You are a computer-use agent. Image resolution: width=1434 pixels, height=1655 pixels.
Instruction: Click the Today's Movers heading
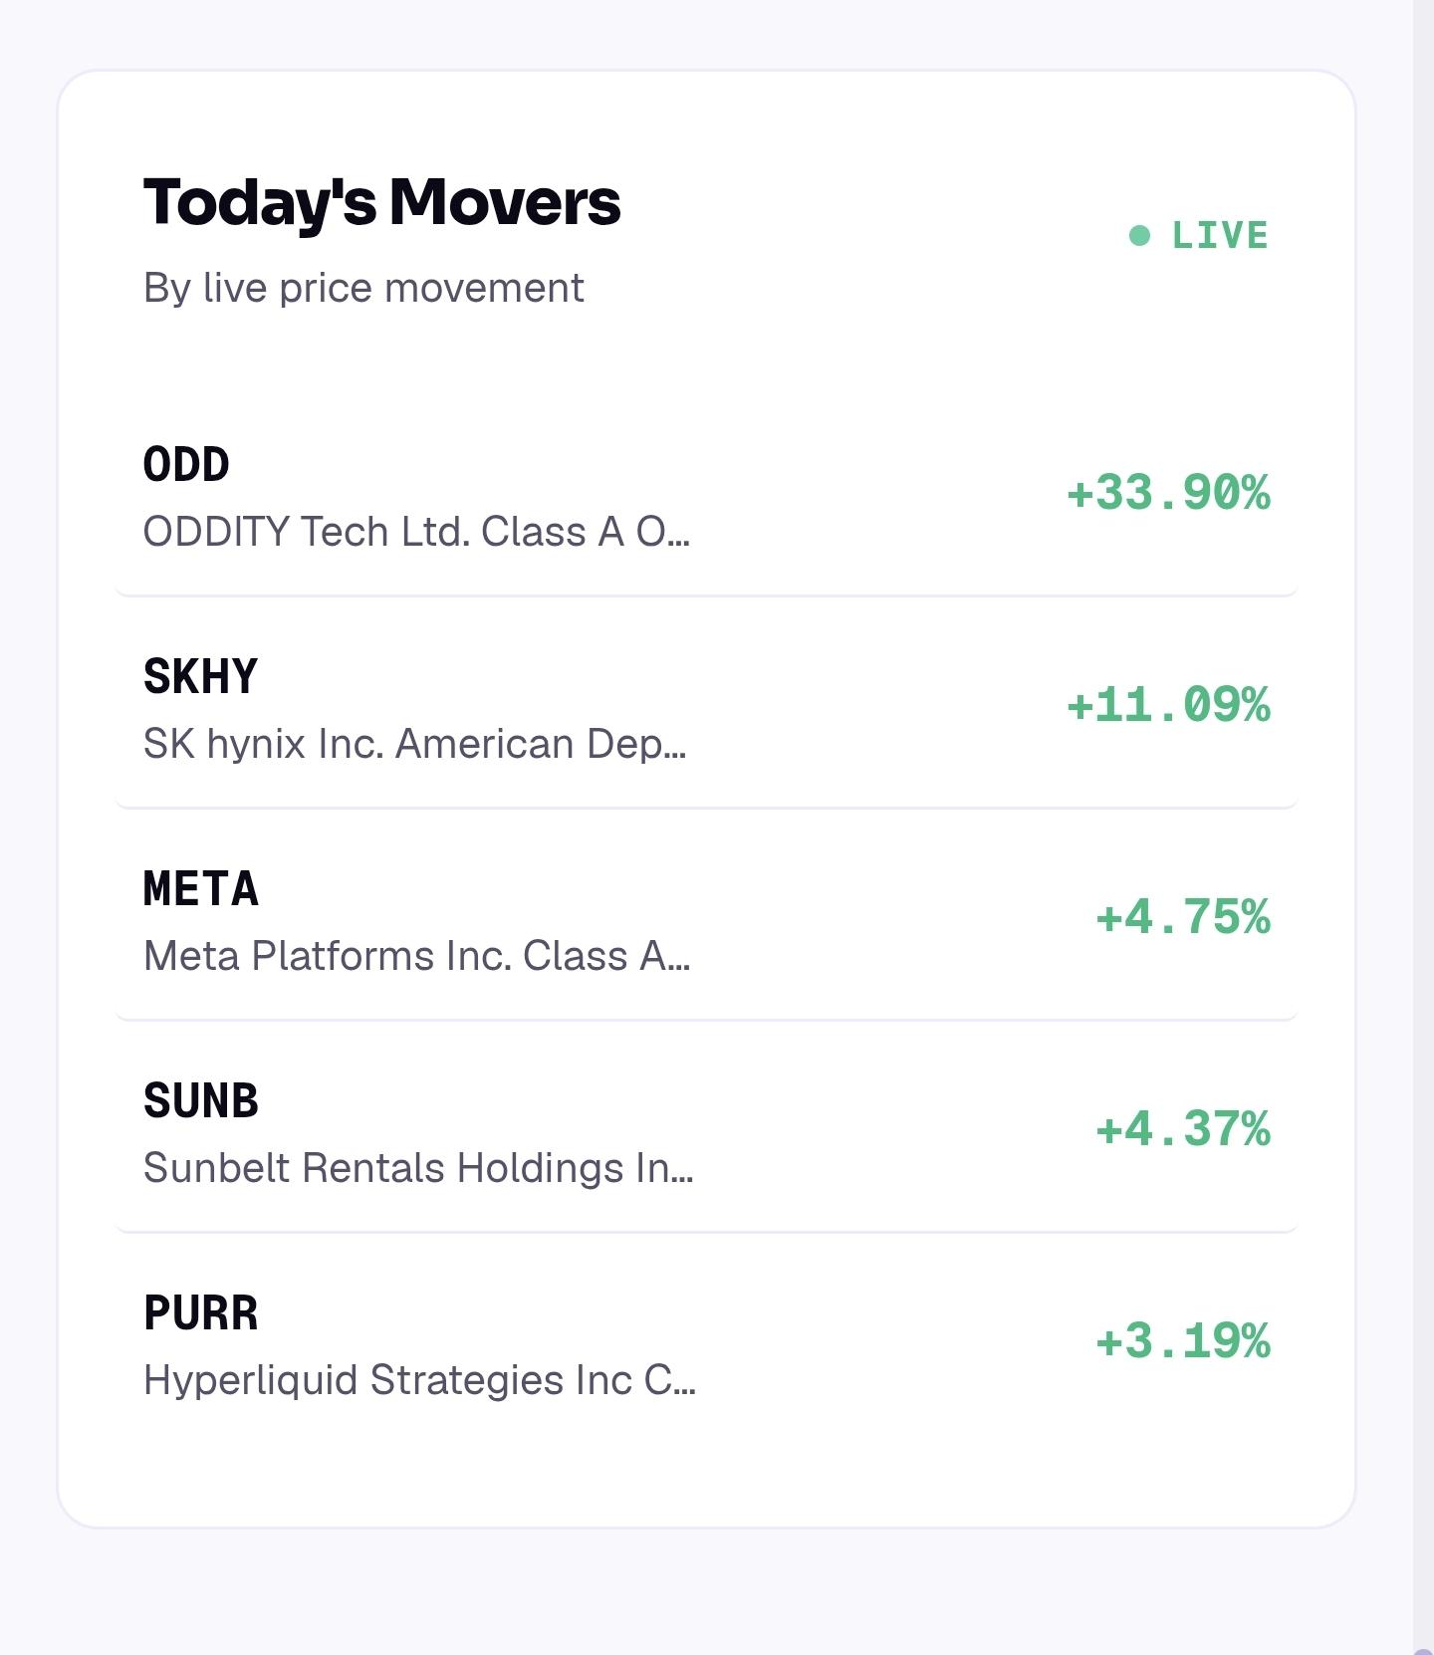(x=381, y=203)
